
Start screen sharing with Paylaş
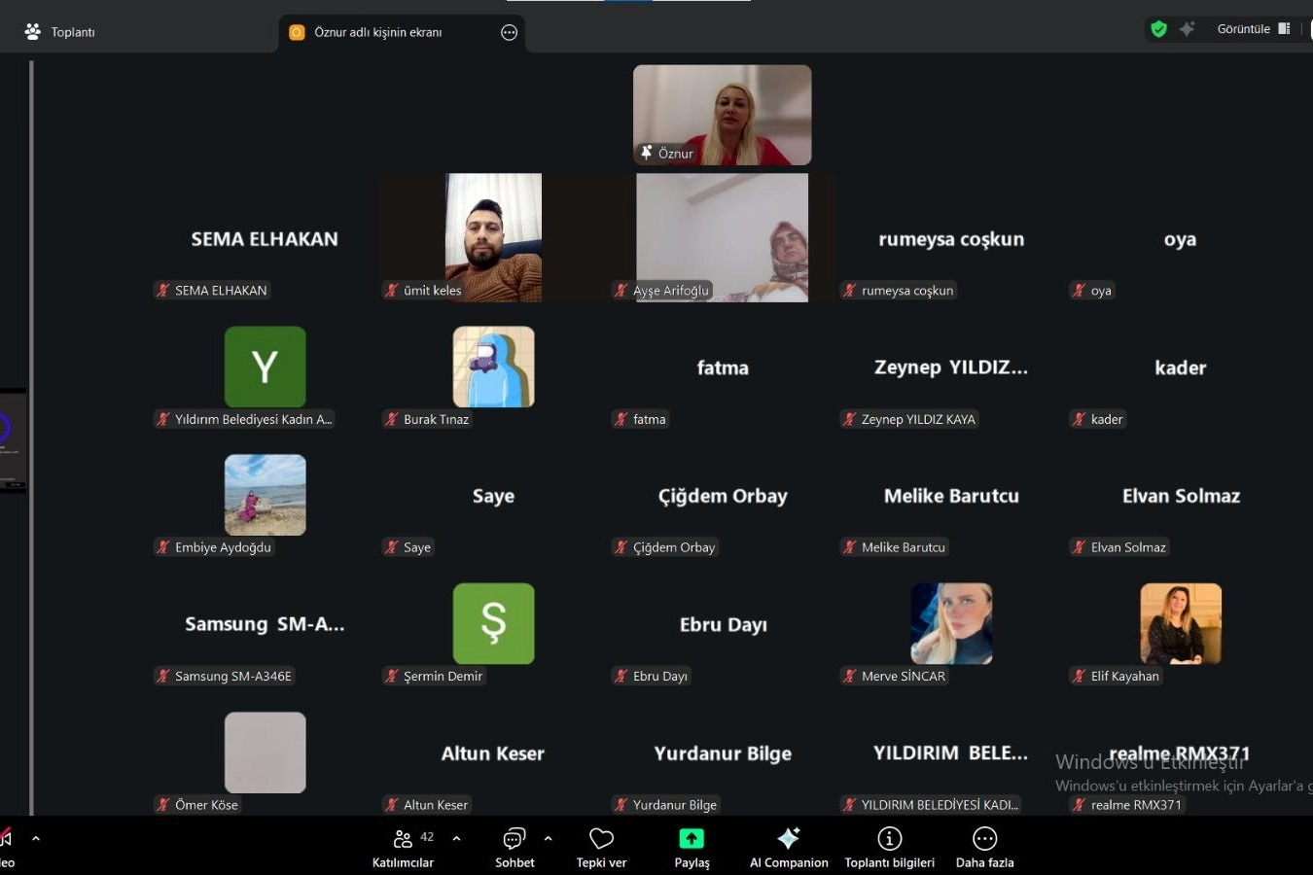point(692,847)
